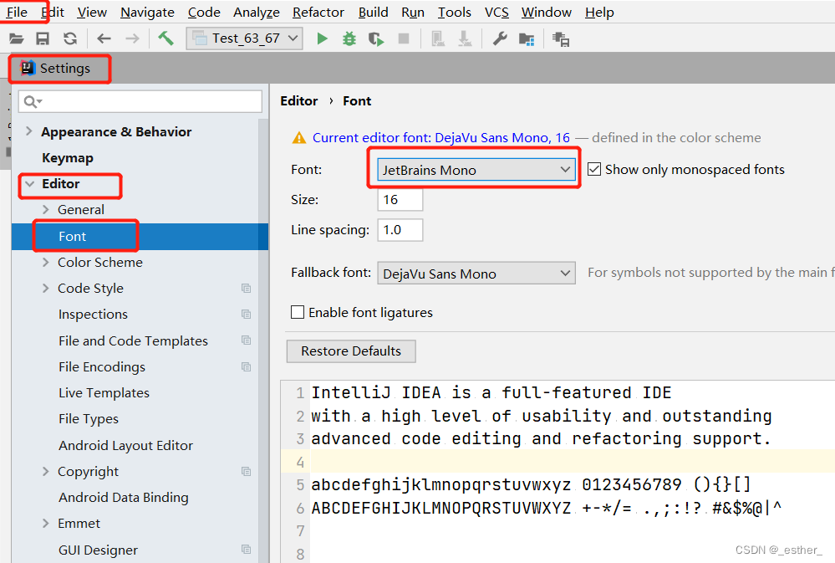Screen dimensions: 835x563
Task: Click the copy icon beside Inspections
Action: click(246, 314)
